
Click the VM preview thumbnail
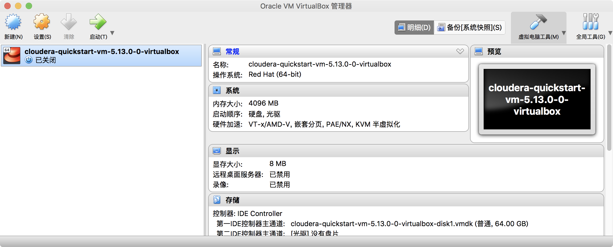point(537,99)
